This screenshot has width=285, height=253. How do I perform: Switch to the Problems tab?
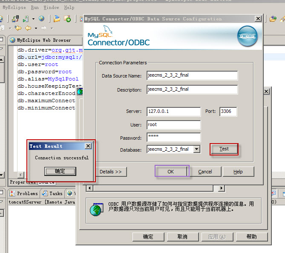click(23, 193)
